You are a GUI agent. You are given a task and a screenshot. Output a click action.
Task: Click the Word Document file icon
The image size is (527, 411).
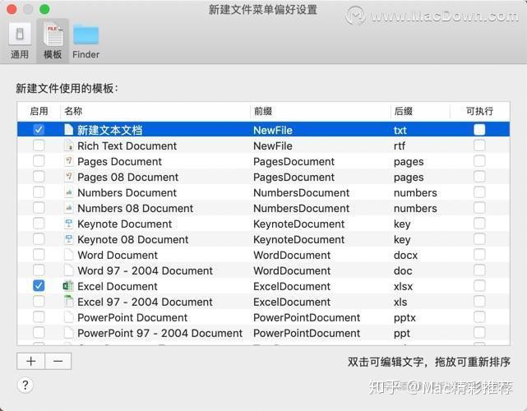[68, 254]
